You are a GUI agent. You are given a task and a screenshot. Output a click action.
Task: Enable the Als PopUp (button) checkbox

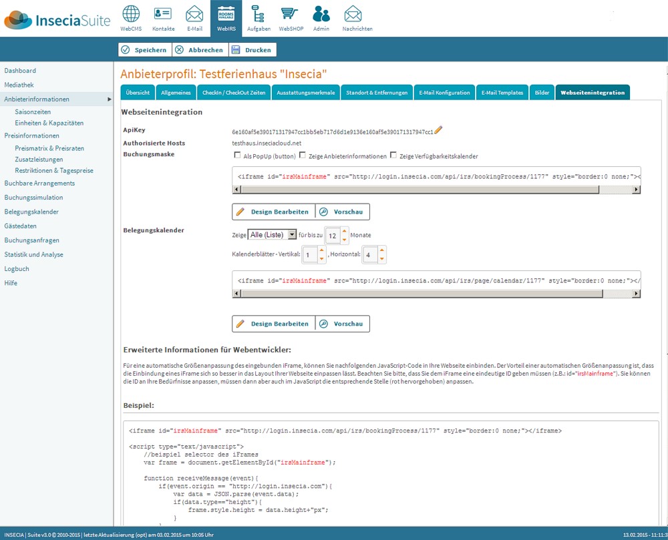[x=237, y=156]
